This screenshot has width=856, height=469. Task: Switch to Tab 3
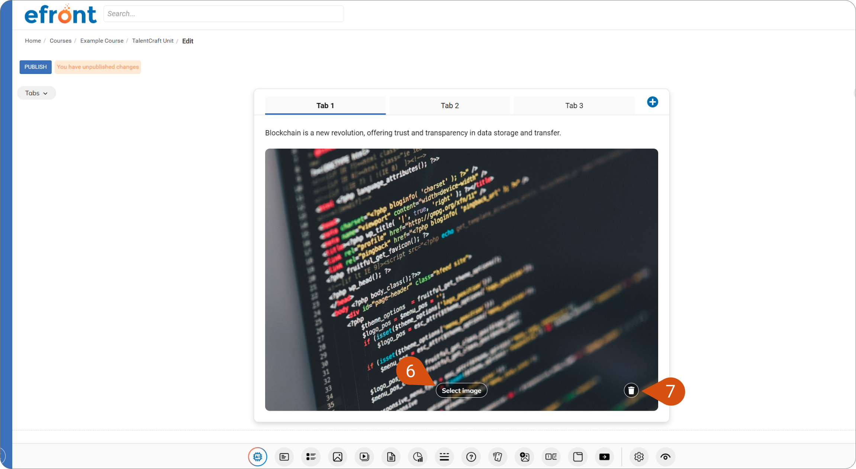tap(575, 106)
